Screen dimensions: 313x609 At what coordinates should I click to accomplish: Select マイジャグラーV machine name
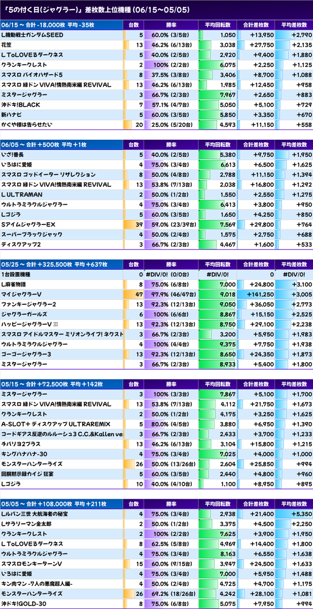[x=21, y=294]
